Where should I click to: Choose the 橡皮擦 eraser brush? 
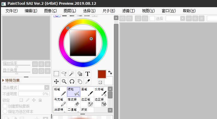(74, 102)
